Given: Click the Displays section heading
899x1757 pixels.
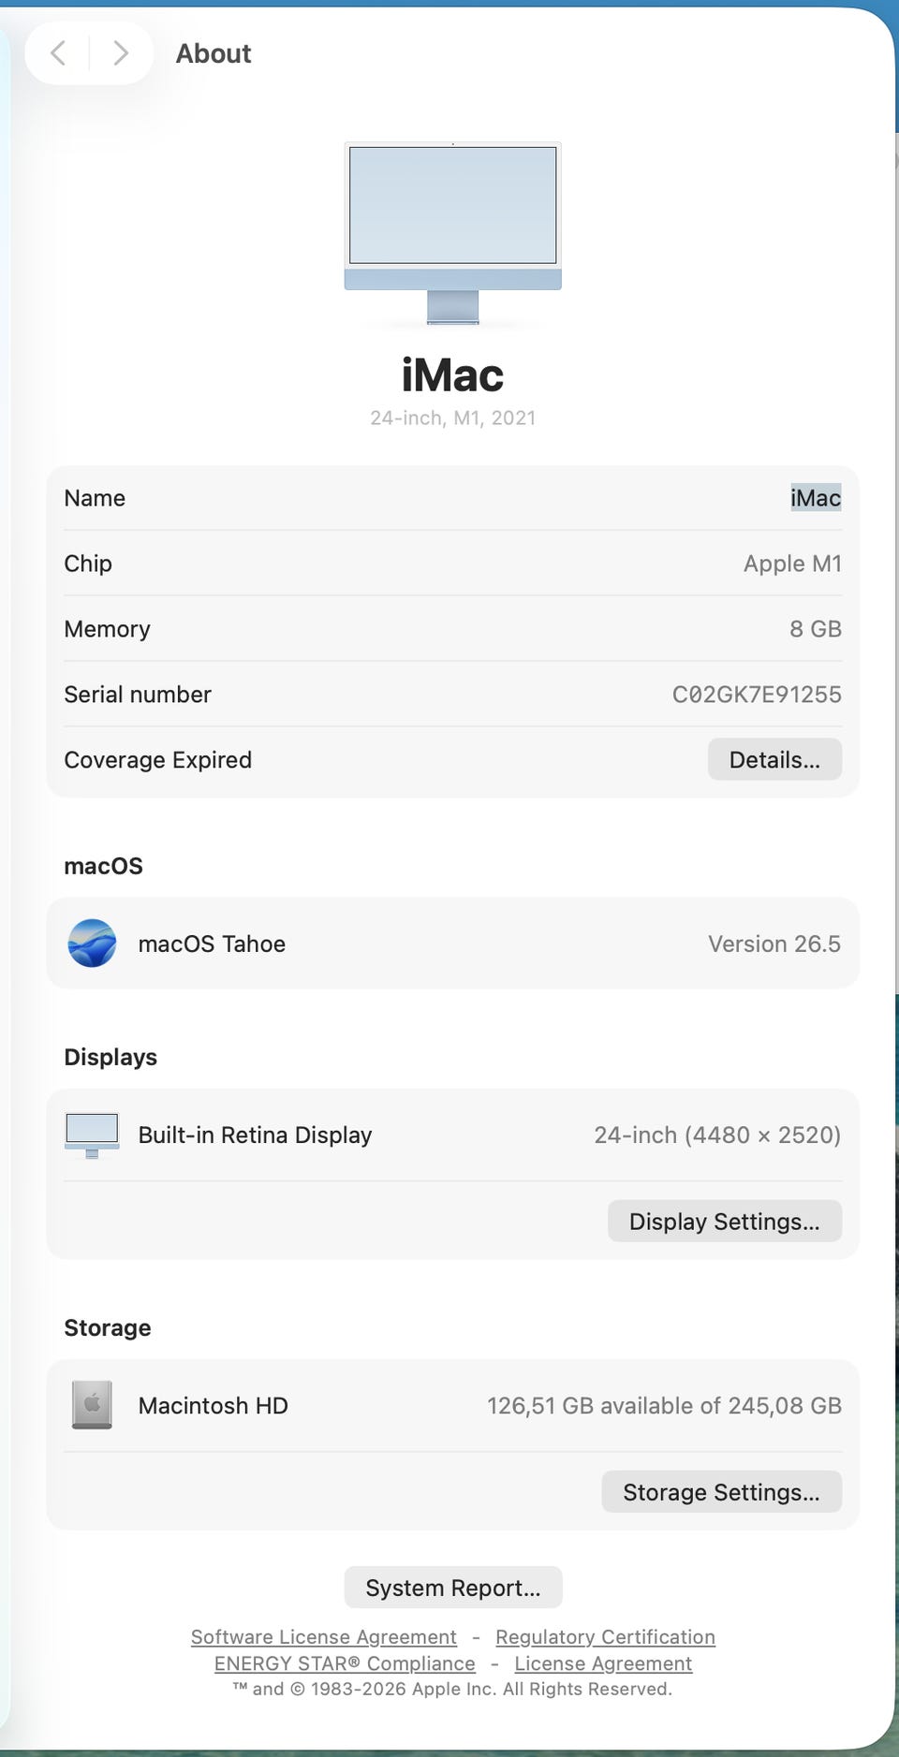Looking at the screenshot, I should 111,1057.
